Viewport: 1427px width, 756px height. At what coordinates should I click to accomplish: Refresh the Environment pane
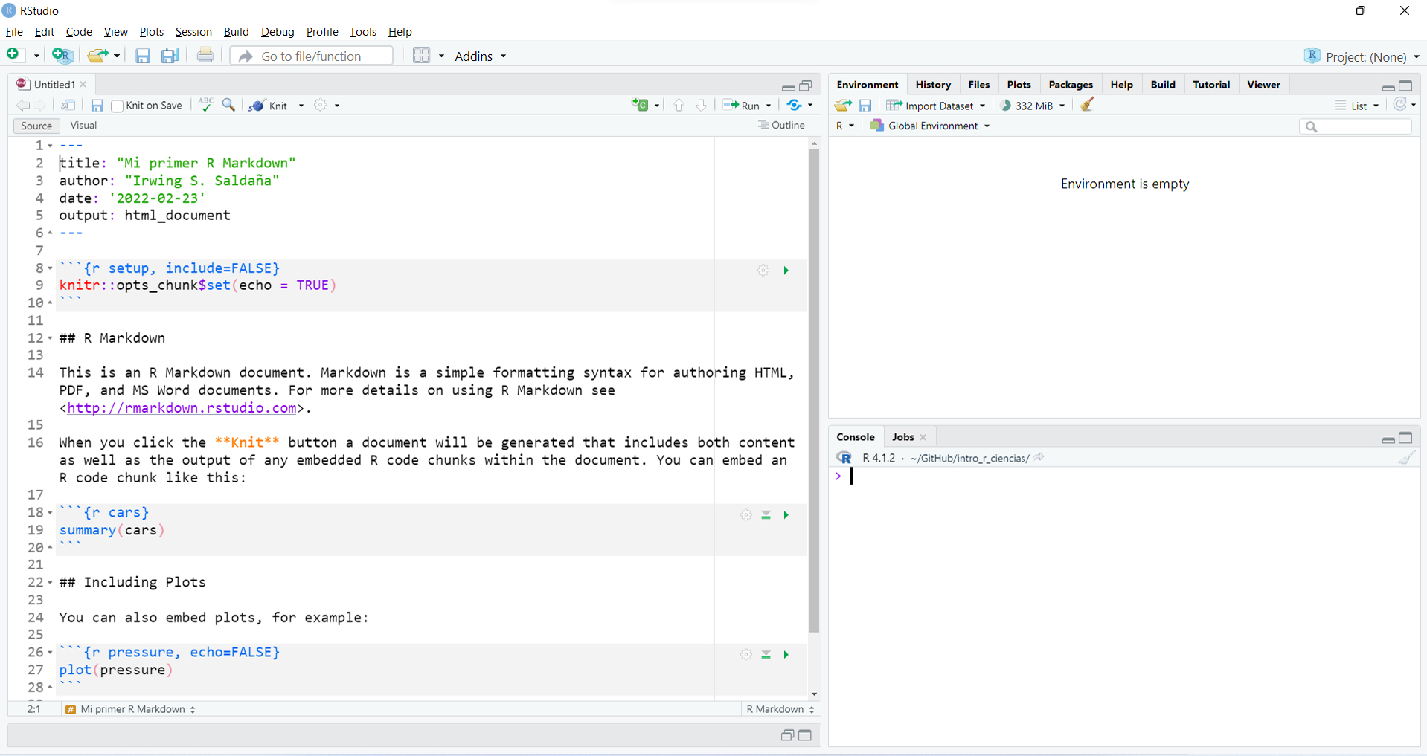[x=1400, y=105]
